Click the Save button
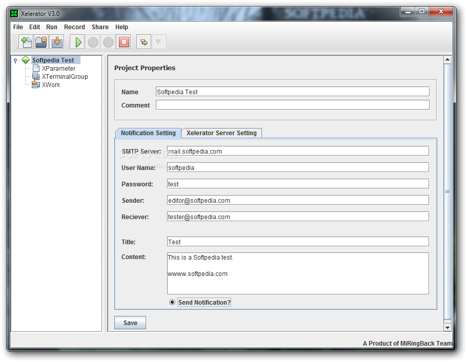The image size is (467, 362). coord(130,323)
